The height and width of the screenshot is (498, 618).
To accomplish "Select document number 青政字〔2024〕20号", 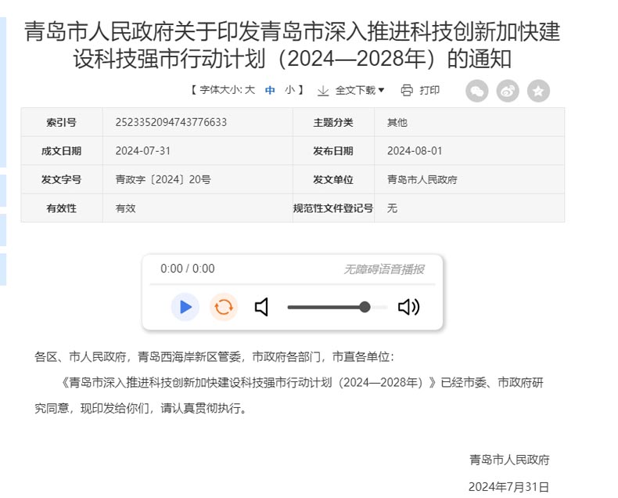I will coord(163,179).
